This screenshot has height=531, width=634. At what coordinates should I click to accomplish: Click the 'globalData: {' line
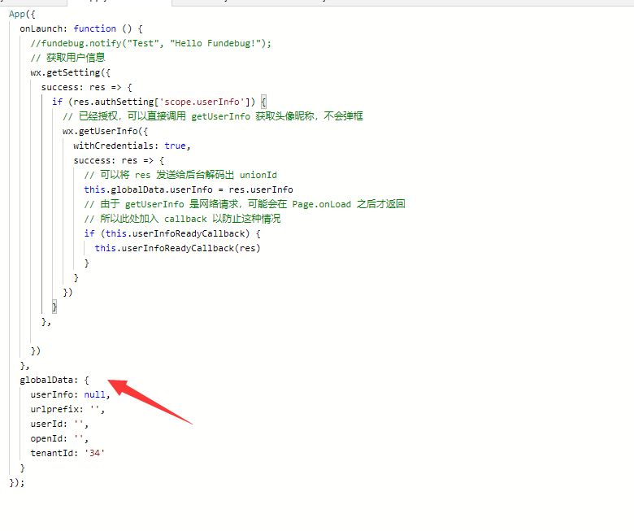point(54,380)
